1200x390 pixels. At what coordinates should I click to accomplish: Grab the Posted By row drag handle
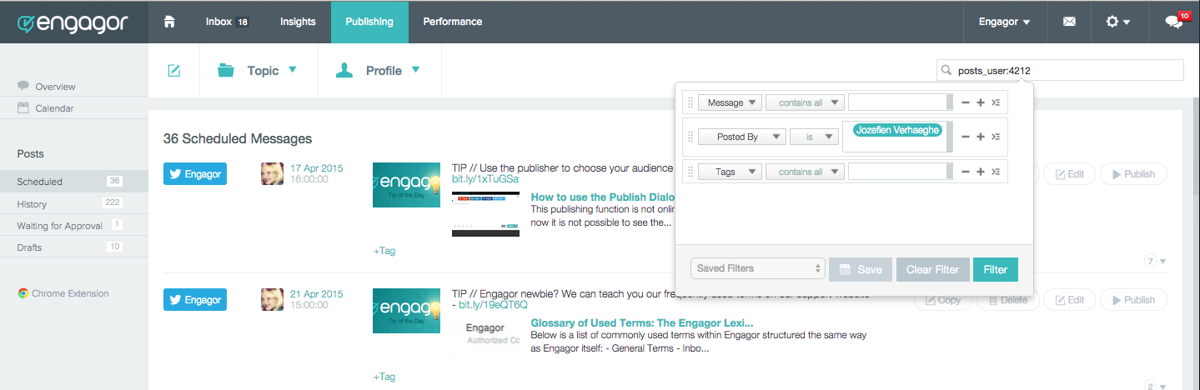[690, 137]
